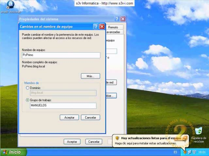The width and height of the screenshot is (209, 156).
Task: Click the PcPrimo.blog.local full name text
Action: point(33,66)
